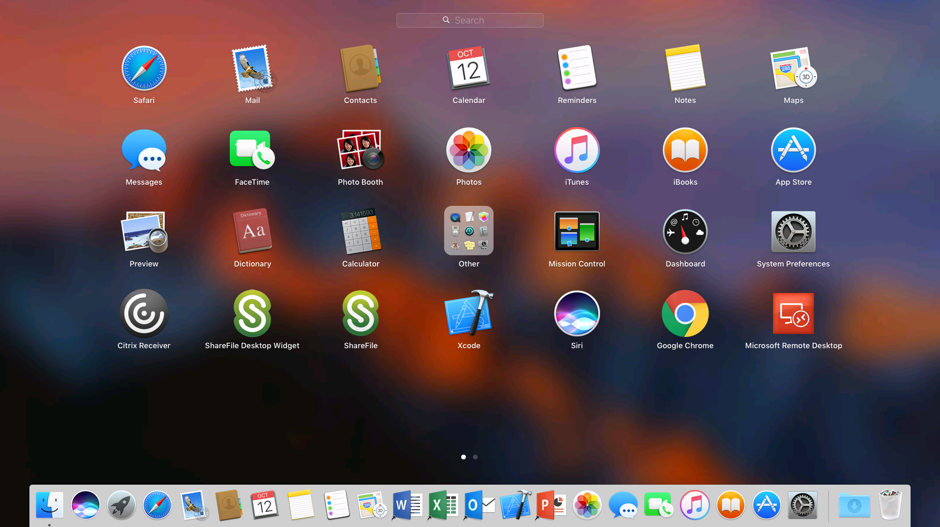Launch App Store from the Launchpad grid
This screenshot has height=527, width=940.
point(794,150)
